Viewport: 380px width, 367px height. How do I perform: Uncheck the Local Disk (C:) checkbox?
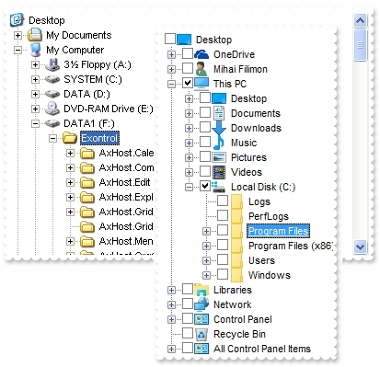[205, 186]
